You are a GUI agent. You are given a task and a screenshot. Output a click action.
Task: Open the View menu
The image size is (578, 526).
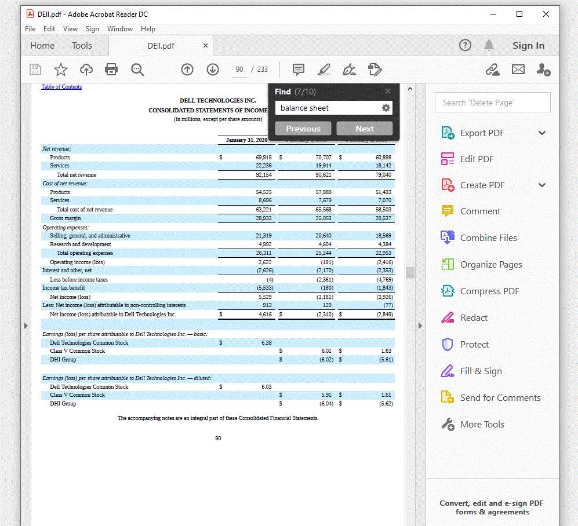(x=70, y=28)
